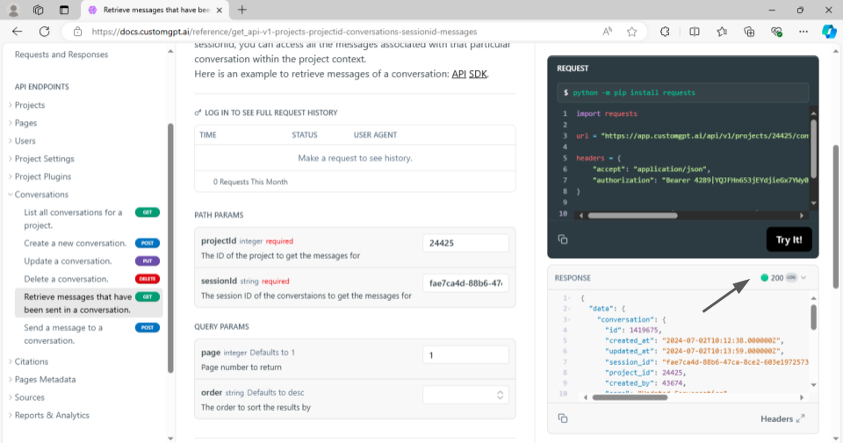Add page to favorites star icon

point(631,32)
